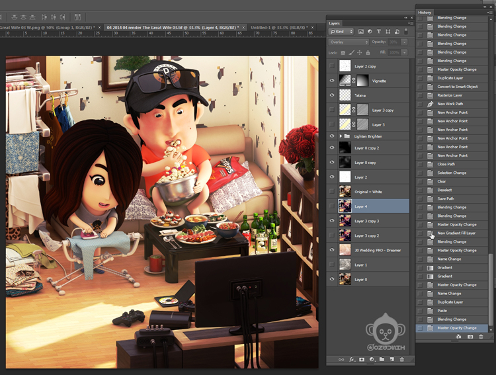Viewport: 496px width, 375px height.
Task: Toggle visibility of Layer 4
Action: 332,206
